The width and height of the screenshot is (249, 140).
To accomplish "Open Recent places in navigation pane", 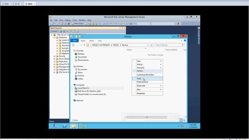I will [83, 60].
